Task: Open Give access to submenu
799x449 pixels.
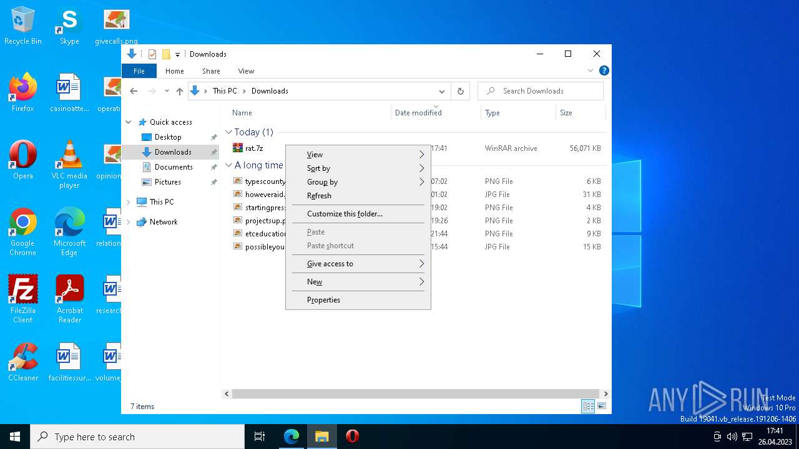Action: 358,264
